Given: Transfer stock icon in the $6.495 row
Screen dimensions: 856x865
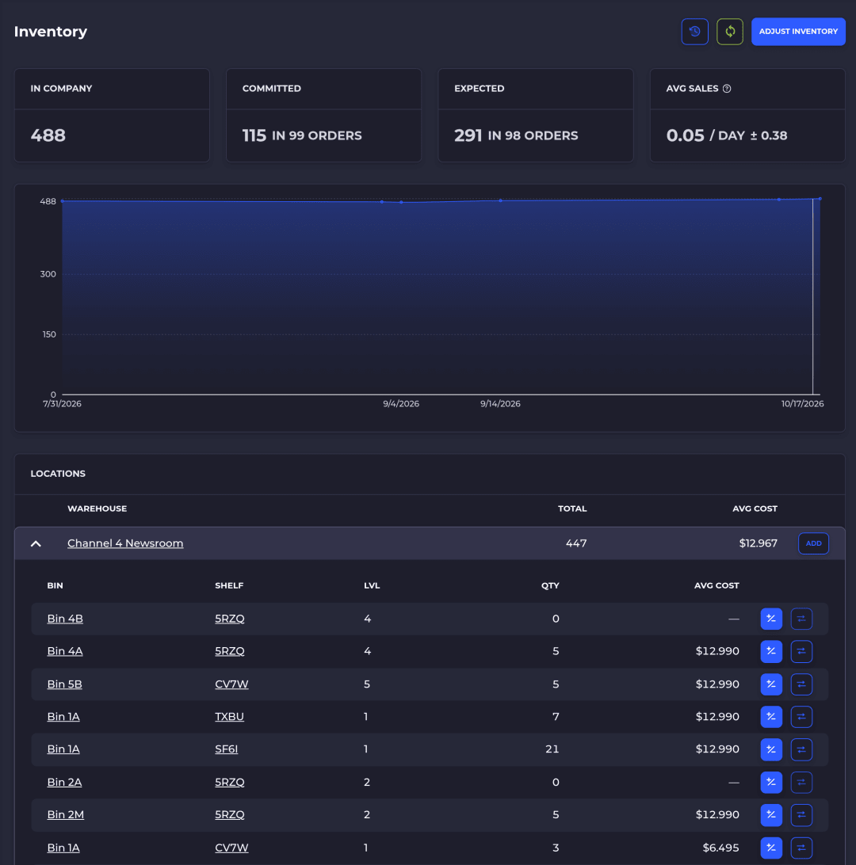Looking at the screenshot, I should [x=801, y=848].
